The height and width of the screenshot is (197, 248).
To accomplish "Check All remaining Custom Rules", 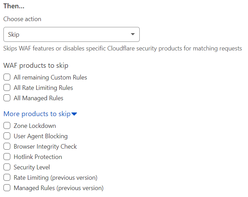I will click(x=7, y=77).
